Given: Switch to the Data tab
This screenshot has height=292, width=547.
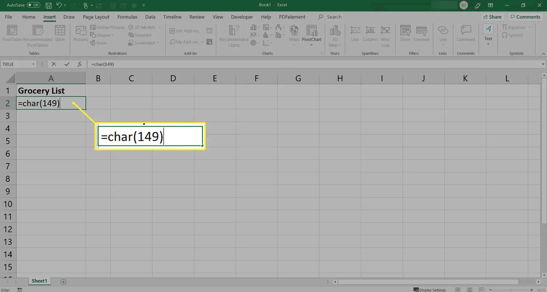Looking at the screenshot, I should click(x=150, y=17).
